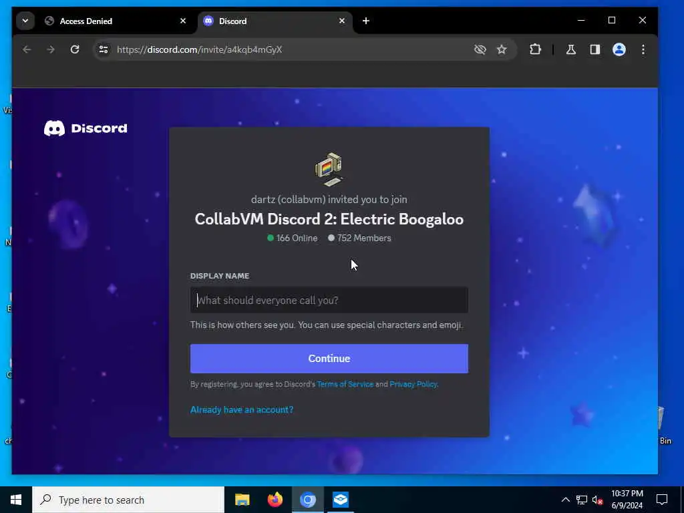The image size is (684, 513).
Task: Open the Chrome three-dot menu
Action: click(x=643, y=49)
